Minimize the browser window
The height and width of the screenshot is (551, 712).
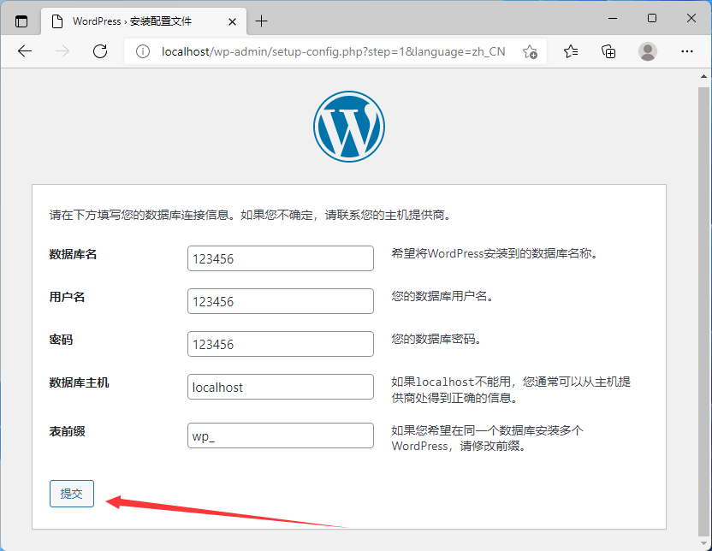(x=613, y=18)
